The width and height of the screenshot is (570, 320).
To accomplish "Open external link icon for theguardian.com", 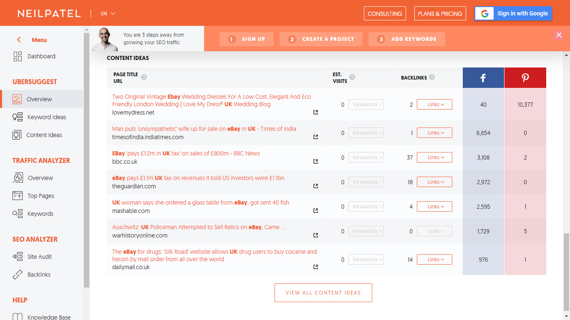I will pyautogui.click(x=315, y=186).
